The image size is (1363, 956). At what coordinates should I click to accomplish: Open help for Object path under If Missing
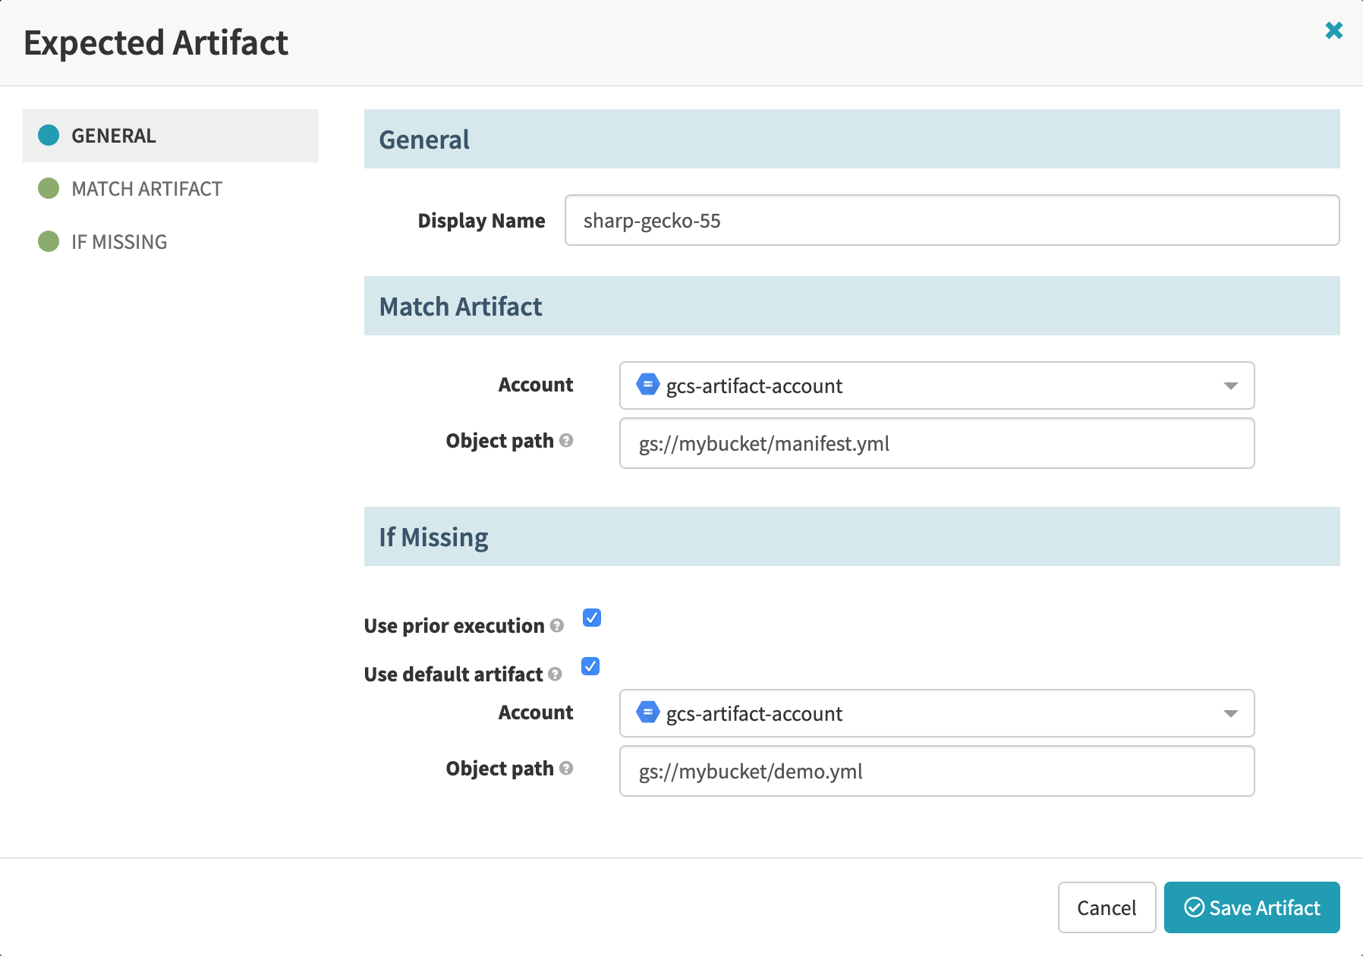pyautogui.click(x=566, y=769)
